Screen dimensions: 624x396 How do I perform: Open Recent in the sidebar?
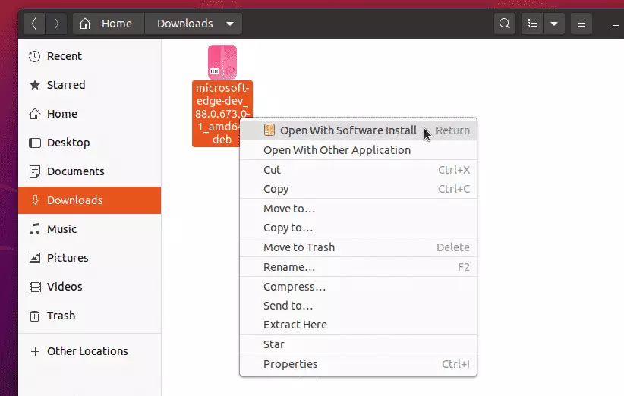[x=90, y=56]
